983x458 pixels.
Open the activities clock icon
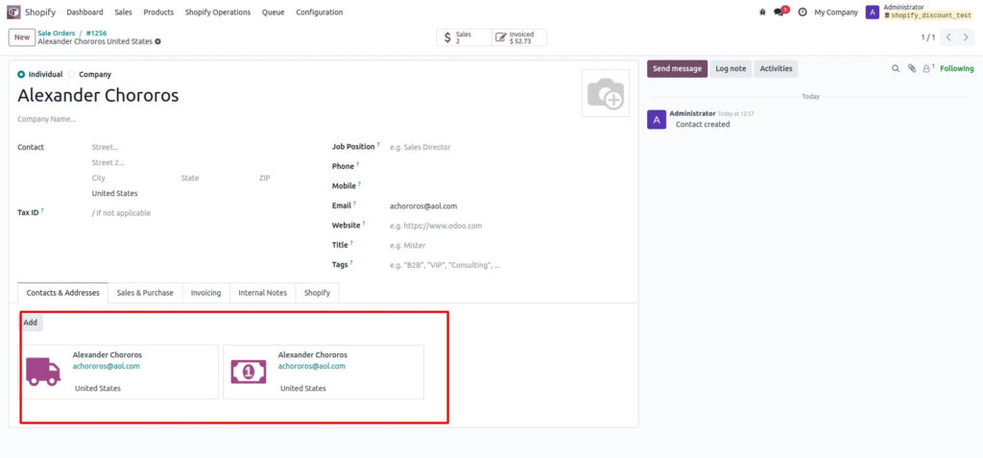[x=802, y=12]
